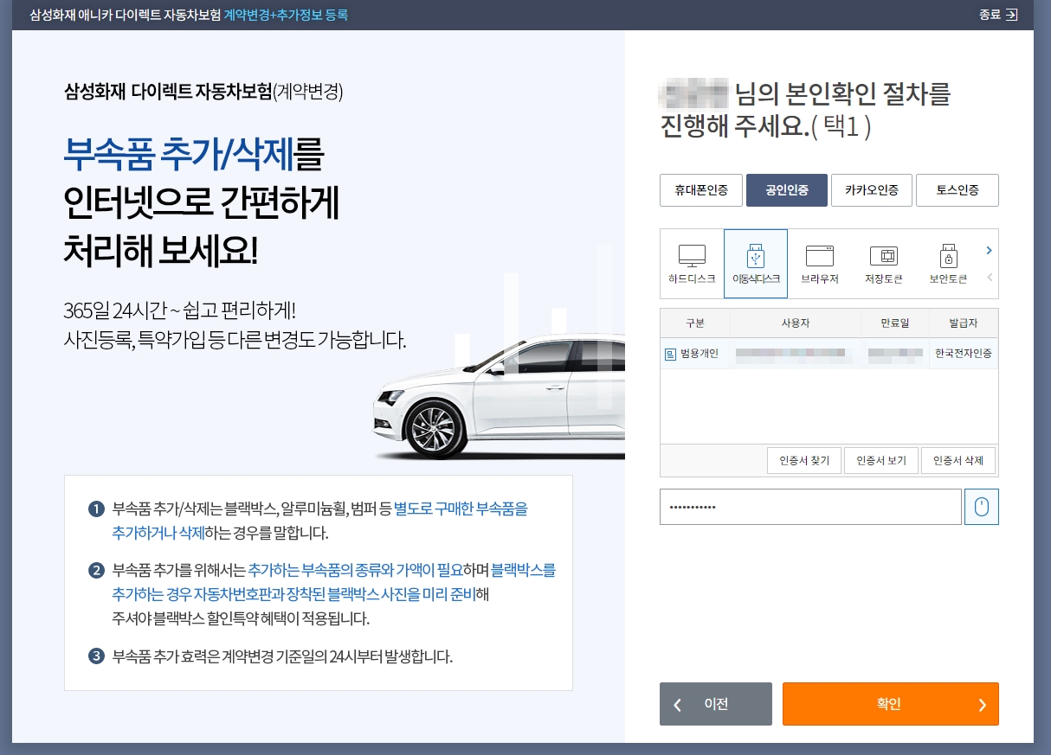The width and height of the screenshot is (1051, 755).
Task: Click the 한국전자인증 issuer cell
Action: [x=964, y=354]
